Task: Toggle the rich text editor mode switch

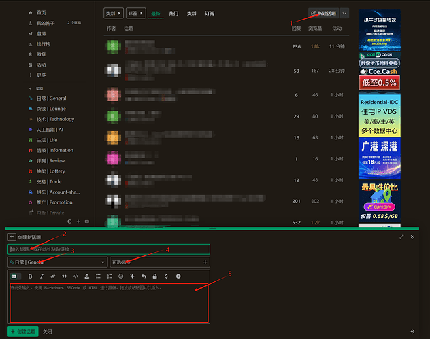Action: click(x=16, y=276)
